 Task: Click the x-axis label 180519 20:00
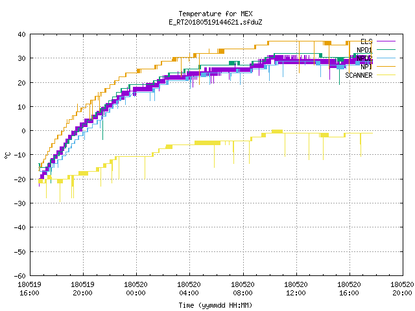coord(82,289)
